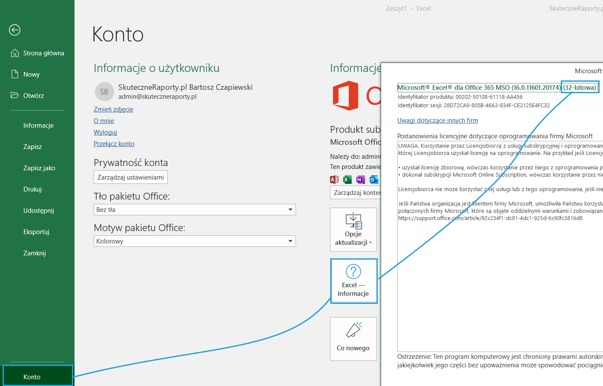Viewport: 603px width, 386px height.
Task: Go to Strona główna
Action: 43,53
